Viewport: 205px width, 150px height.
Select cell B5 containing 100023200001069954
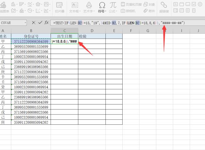pos(31,56)
